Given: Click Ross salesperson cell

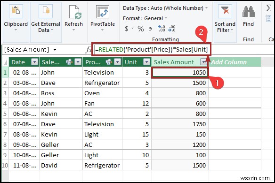Looking at the screenshot, I should click(x=61, y=93).
